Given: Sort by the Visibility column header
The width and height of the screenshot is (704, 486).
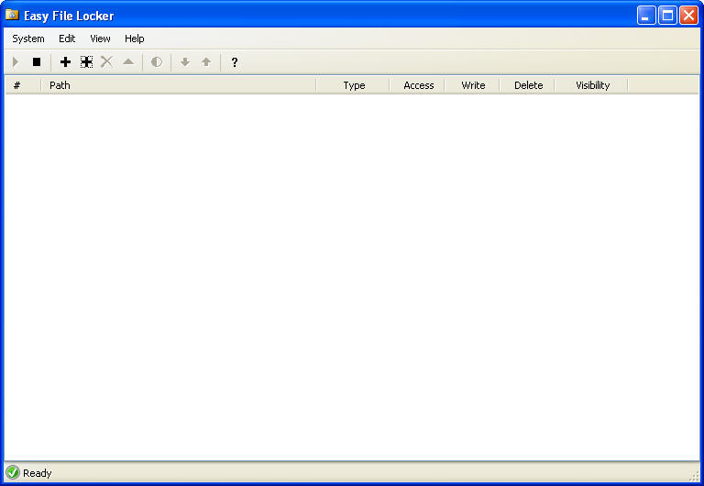Looking at the screenshot, I should click(x=592, y=85).
